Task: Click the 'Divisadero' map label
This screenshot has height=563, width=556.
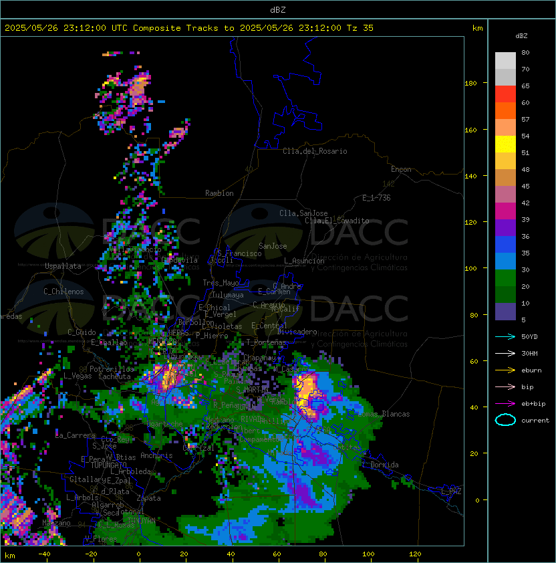Action: [x=297, y=332]
